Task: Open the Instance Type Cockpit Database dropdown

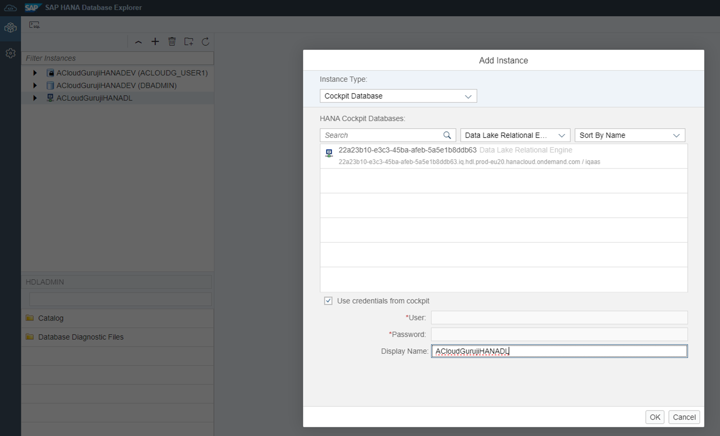Action: pyautogui.click(x=398, y=96)
